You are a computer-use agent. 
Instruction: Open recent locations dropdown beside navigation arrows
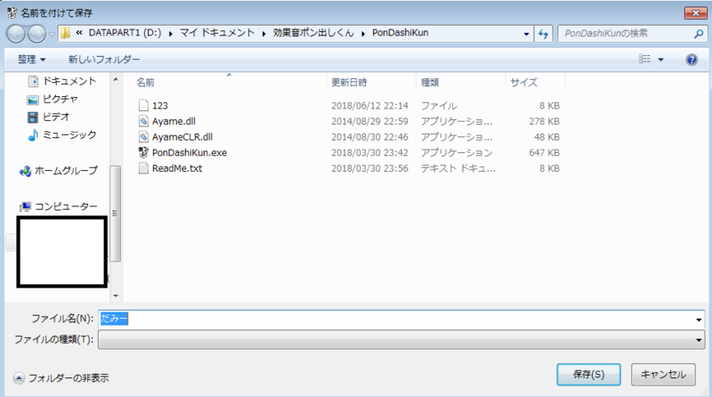coord(52,34)
